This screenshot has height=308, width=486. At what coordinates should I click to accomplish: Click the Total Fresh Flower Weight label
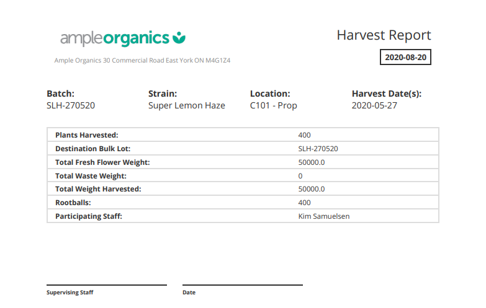point(102,162)
